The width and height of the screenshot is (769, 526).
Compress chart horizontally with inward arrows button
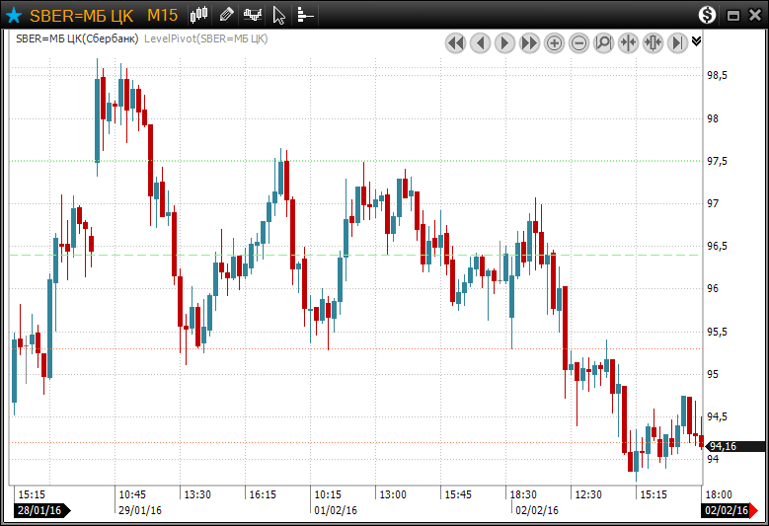pyautogui.click(x=628, y=42)
